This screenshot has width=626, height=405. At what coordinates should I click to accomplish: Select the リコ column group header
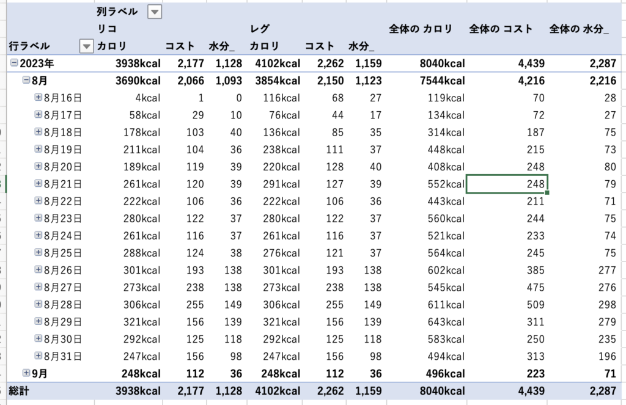point(106,29)
